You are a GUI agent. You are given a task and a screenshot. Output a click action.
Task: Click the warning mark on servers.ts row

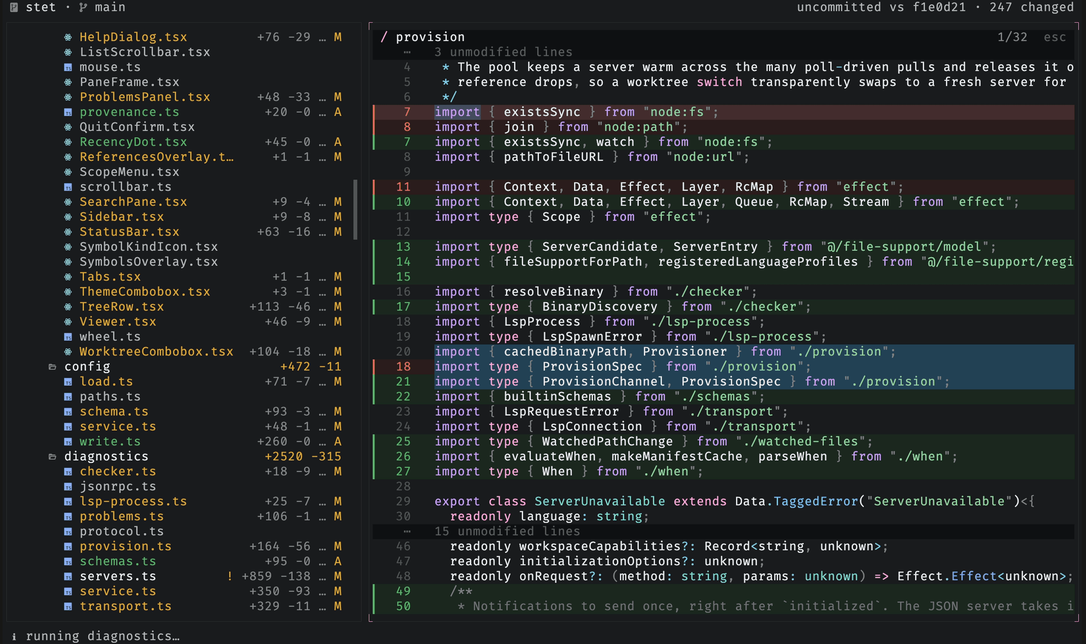[230, 576]
